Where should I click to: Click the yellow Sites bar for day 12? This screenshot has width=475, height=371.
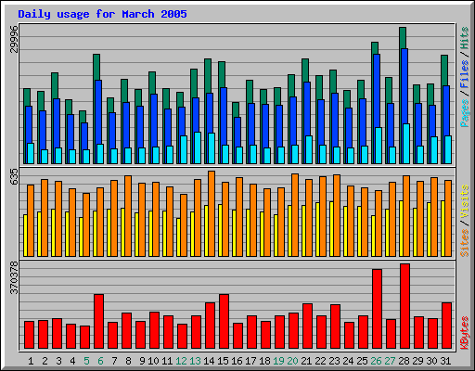pyautogui.click(x=178, y=237)
